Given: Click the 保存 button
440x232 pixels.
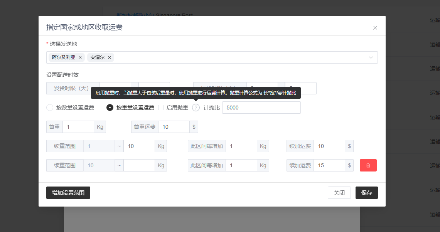Looking at the screenshot, I should [x=366, y=193].
